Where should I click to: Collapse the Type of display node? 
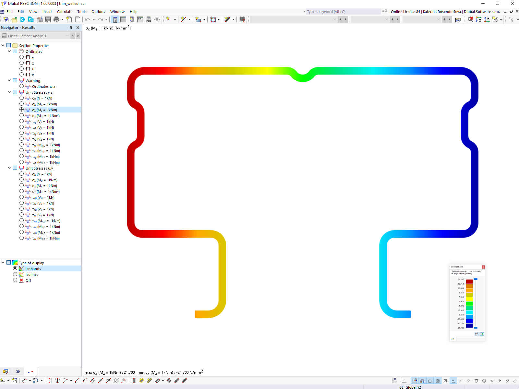[x=3, y=263]
